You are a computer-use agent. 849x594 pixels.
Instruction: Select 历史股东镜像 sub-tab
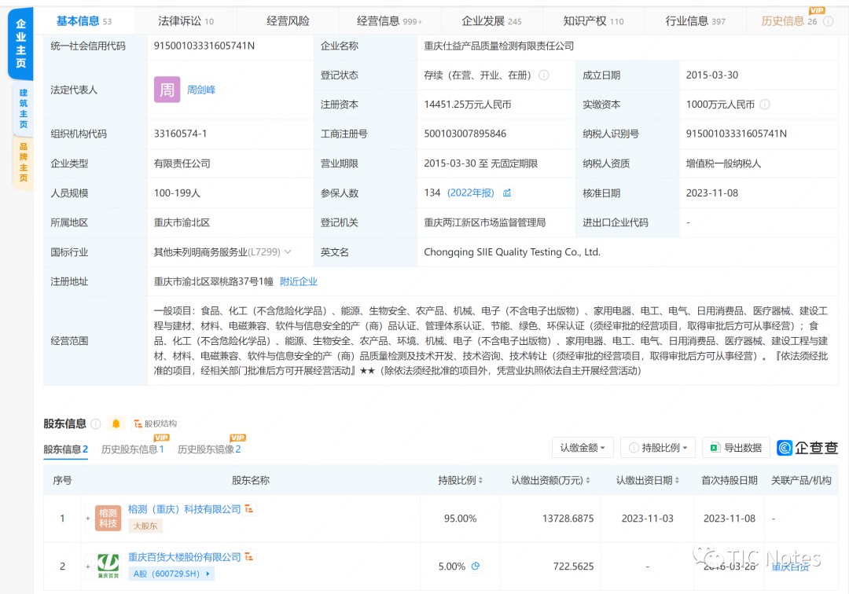tap(209, 449)
